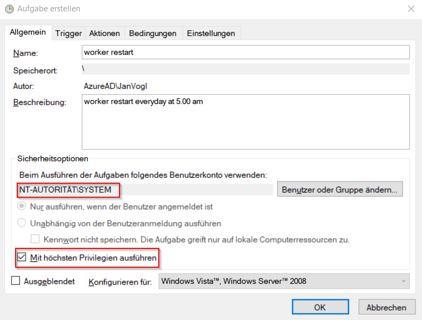
Task: Switch to the Trigger tab
Action: (x=68, y=33)
